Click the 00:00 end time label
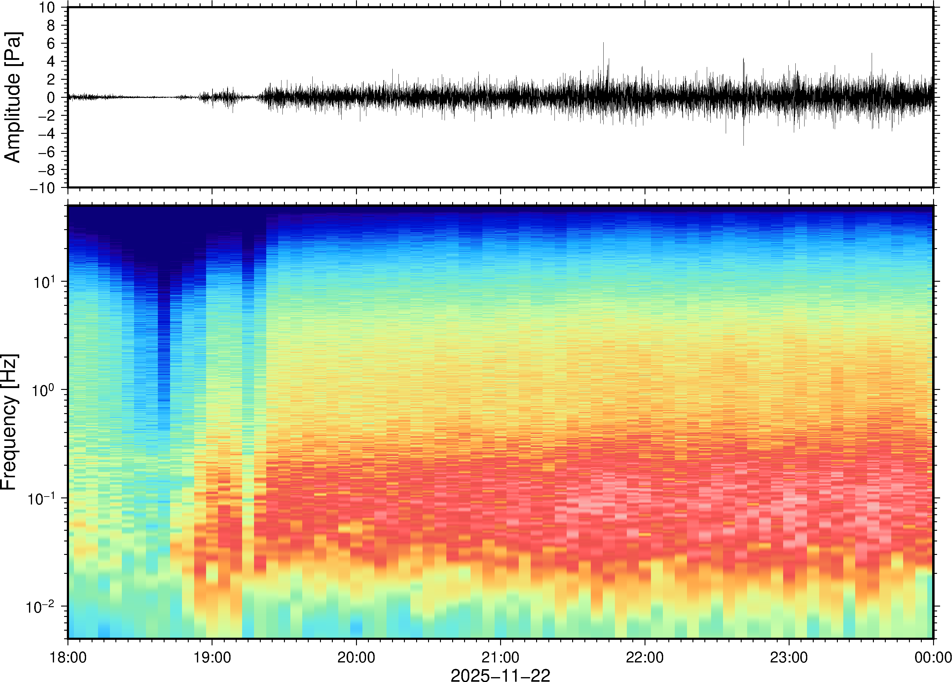The image size is (952, 682). click(933, 657)
